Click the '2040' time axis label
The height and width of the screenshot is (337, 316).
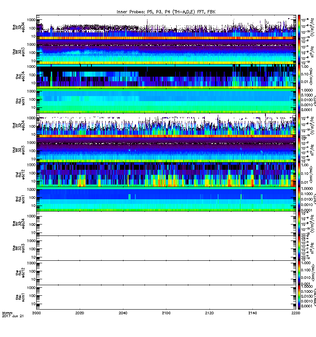[x=123, y=313]
